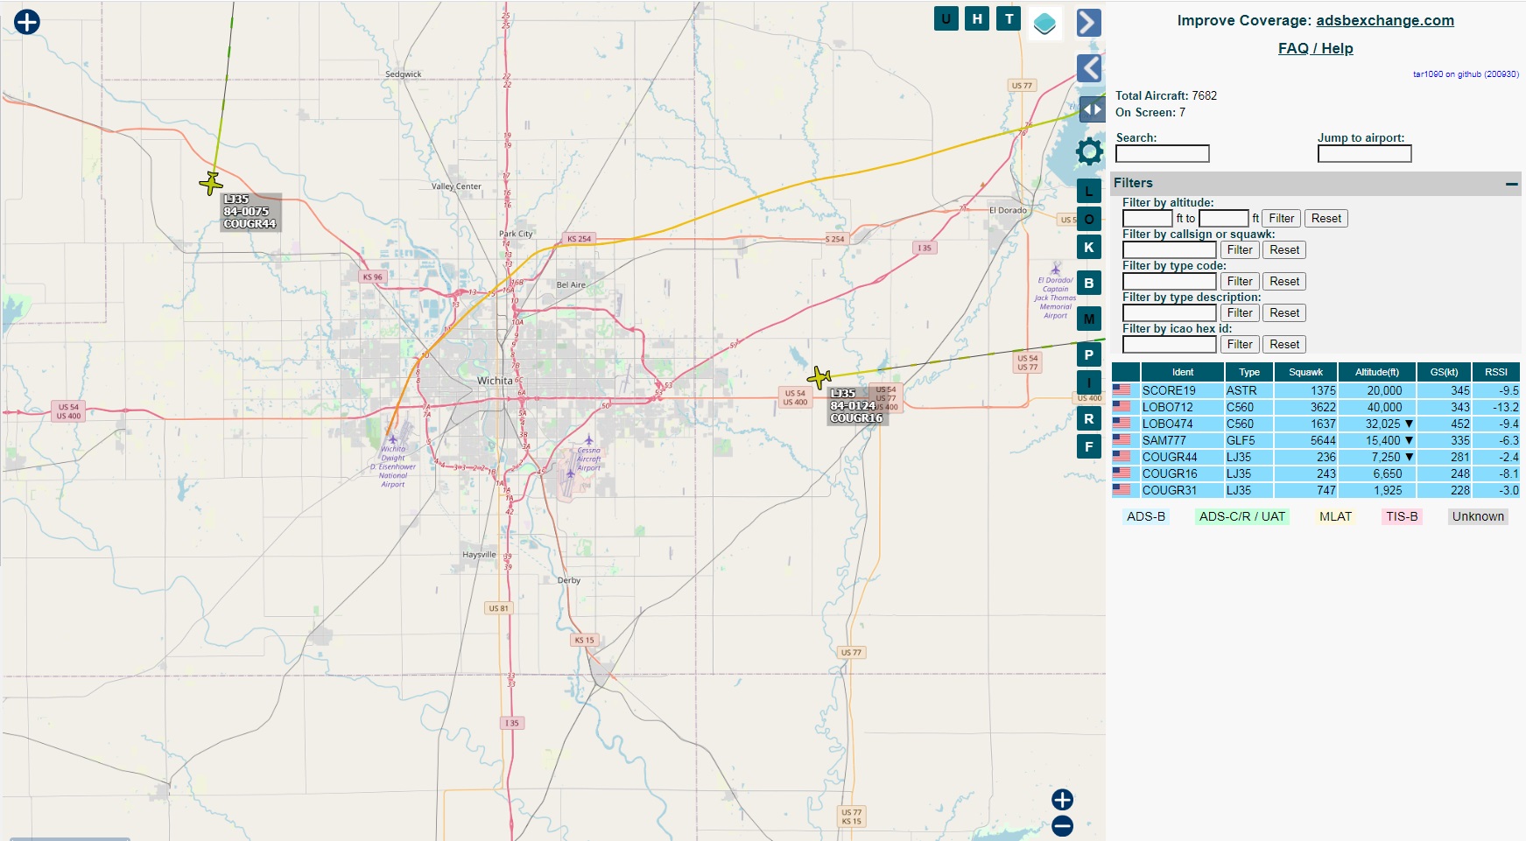Sort table by GS(kt) column
Viewport: 1526px width, 841px height.
tap(1444, 372)
